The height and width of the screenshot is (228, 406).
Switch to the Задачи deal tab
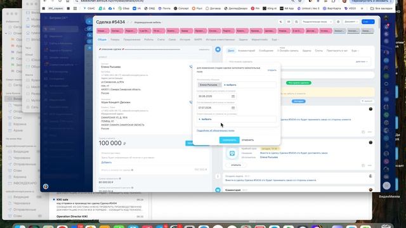[243, 39]
